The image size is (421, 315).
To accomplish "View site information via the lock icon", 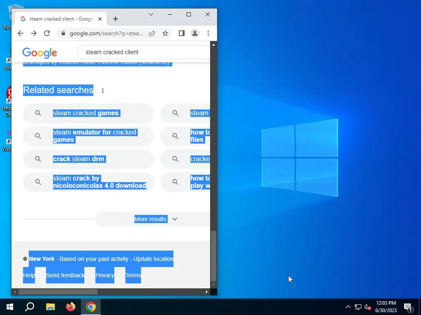I will tap(63, 33).
